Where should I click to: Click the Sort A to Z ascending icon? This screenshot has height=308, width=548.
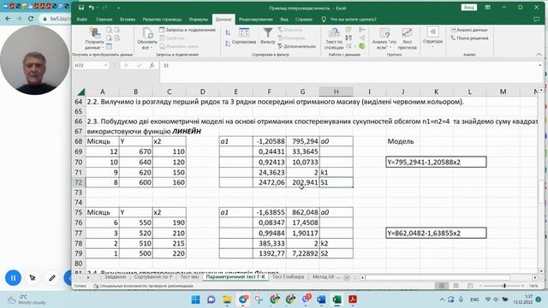click(x=228, y=33)
